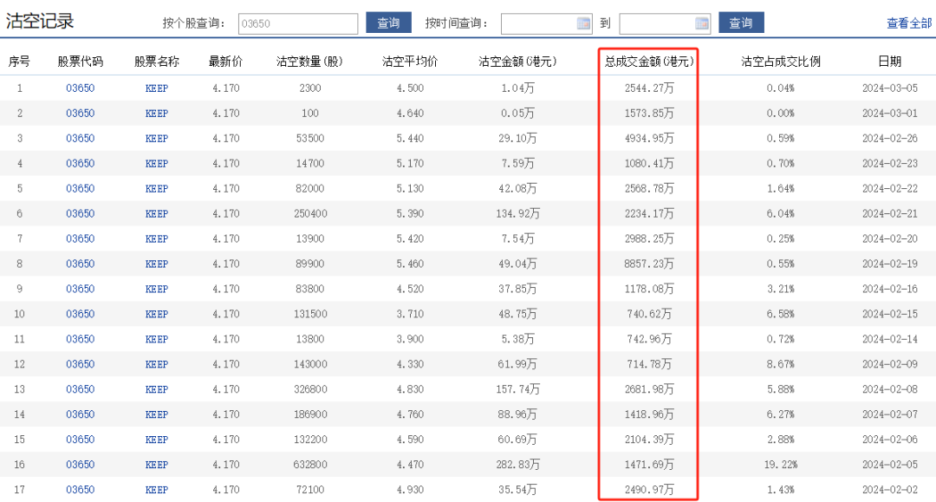Click the stock code search input field
Viewport: 936px width, 502px height.
point(298,23)
